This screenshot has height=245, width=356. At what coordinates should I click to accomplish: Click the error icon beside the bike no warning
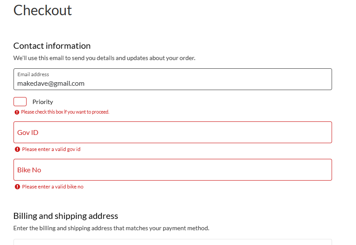[x=17, y=187]
